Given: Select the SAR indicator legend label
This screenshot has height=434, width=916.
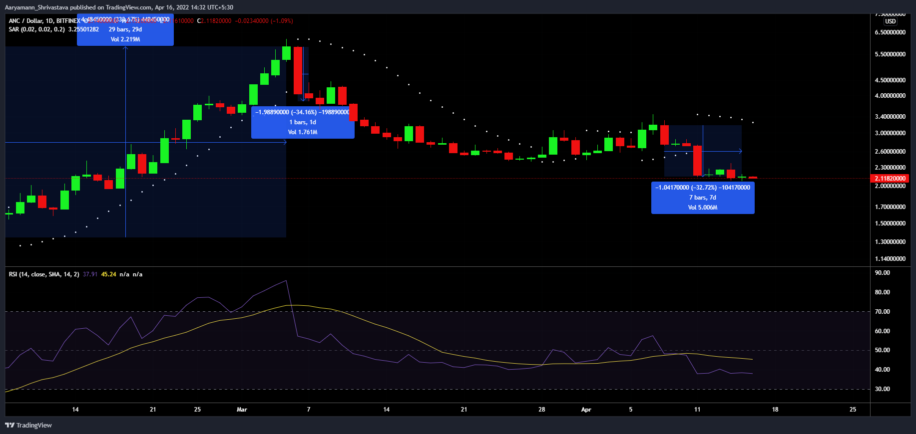Looking at the screenshot, I should point(36,29).
